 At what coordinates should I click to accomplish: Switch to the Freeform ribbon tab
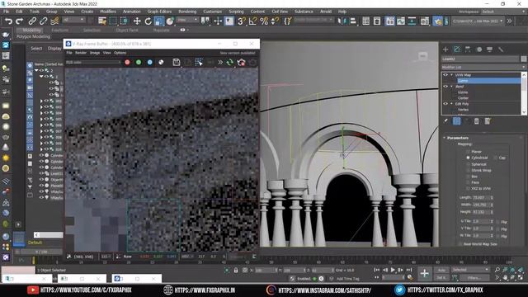click(x=60, y=30)
